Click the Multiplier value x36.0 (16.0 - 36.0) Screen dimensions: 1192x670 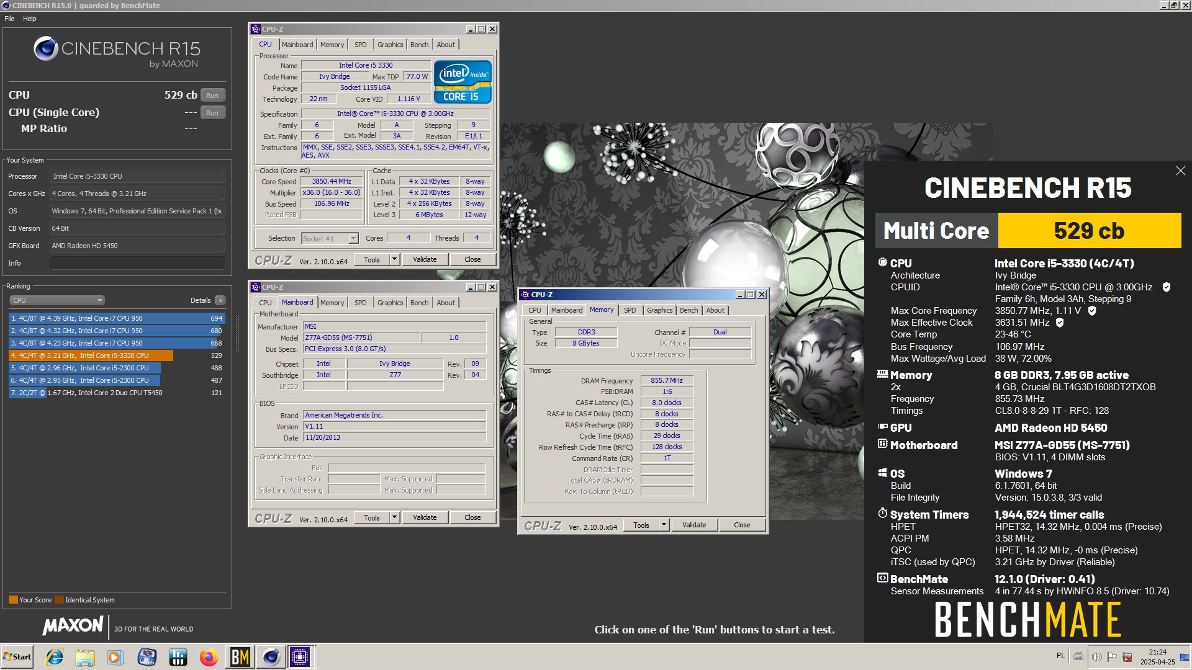click(332, 192)
